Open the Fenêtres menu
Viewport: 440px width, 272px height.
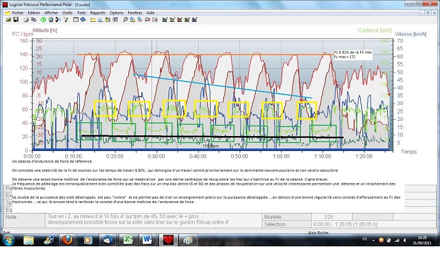(135, 13)
